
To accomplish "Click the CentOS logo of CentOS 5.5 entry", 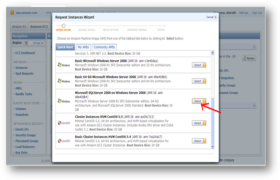I will 64,123.
